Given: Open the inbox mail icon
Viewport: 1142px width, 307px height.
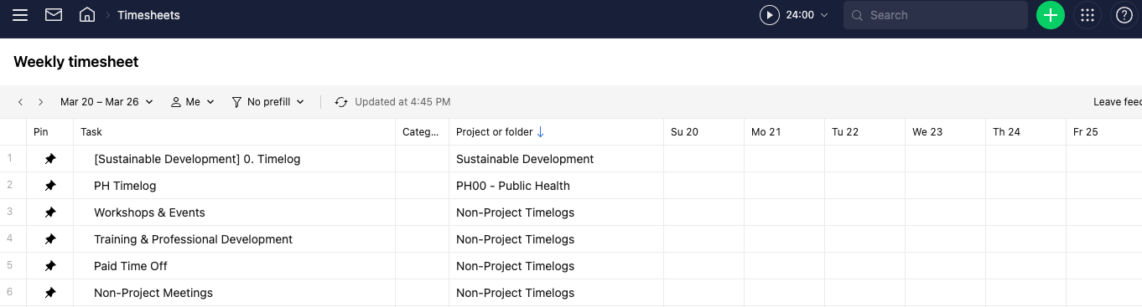Looking at the screenshot, I should coord(54,15).
